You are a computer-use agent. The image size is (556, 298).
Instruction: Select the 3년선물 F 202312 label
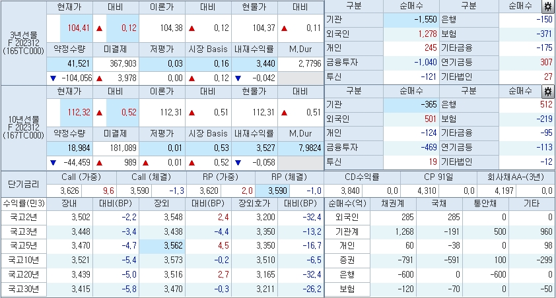[23, 43]
